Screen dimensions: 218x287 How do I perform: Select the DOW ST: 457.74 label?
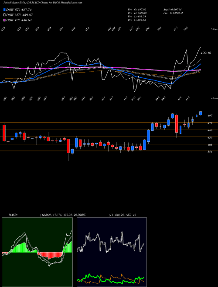(19, 10)
